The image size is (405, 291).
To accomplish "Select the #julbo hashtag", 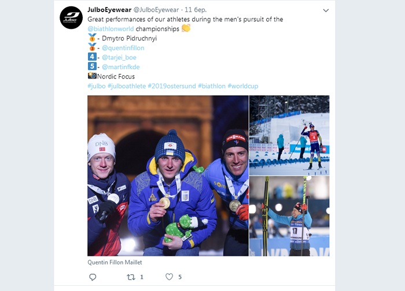I will point(97,86).
